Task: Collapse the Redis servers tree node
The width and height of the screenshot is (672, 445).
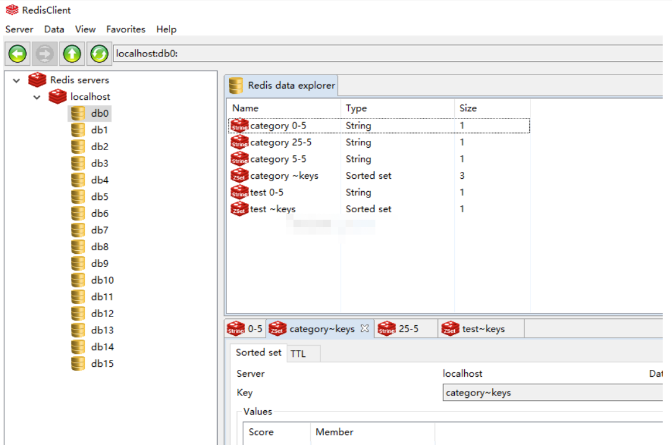Action: [x=16, y=80]
